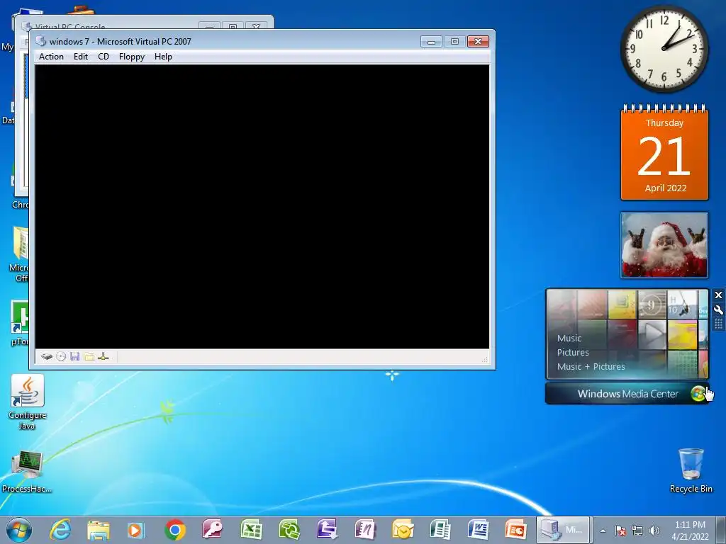
Task: Click the analog clock gadget
Action: 664,49
